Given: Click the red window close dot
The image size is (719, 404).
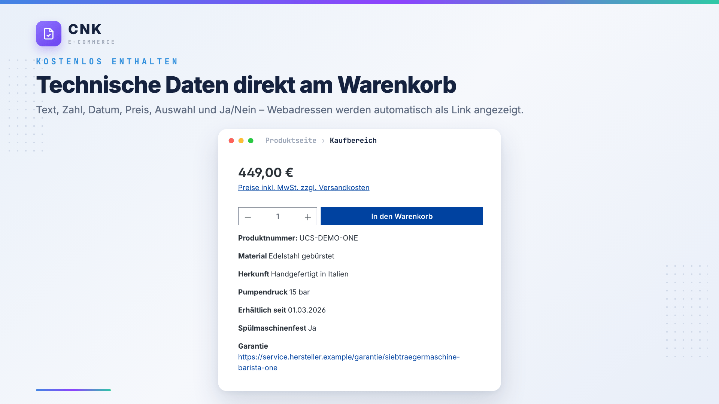Looking at the screenshot, I should [x=231, y=141].
